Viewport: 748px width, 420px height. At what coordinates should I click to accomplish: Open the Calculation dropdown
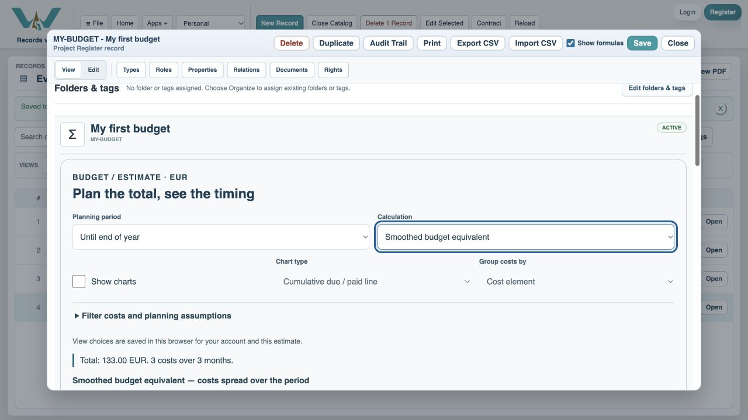click(x=526, y=237)
